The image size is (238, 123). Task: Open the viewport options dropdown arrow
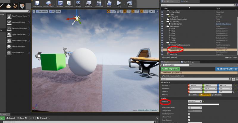point(34,11)
